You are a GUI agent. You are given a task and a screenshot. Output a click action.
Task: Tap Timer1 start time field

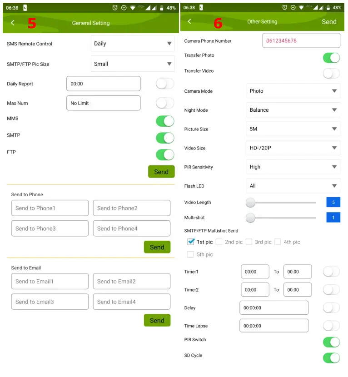pos(255,272)
